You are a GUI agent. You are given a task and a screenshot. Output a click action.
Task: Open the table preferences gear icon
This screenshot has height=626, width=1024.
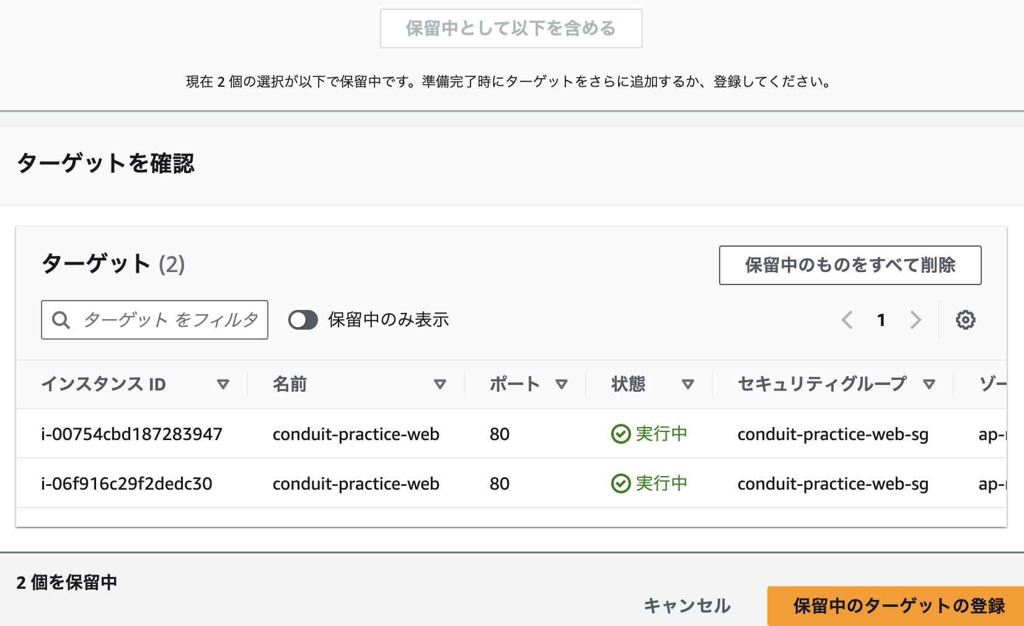(965, 320)
